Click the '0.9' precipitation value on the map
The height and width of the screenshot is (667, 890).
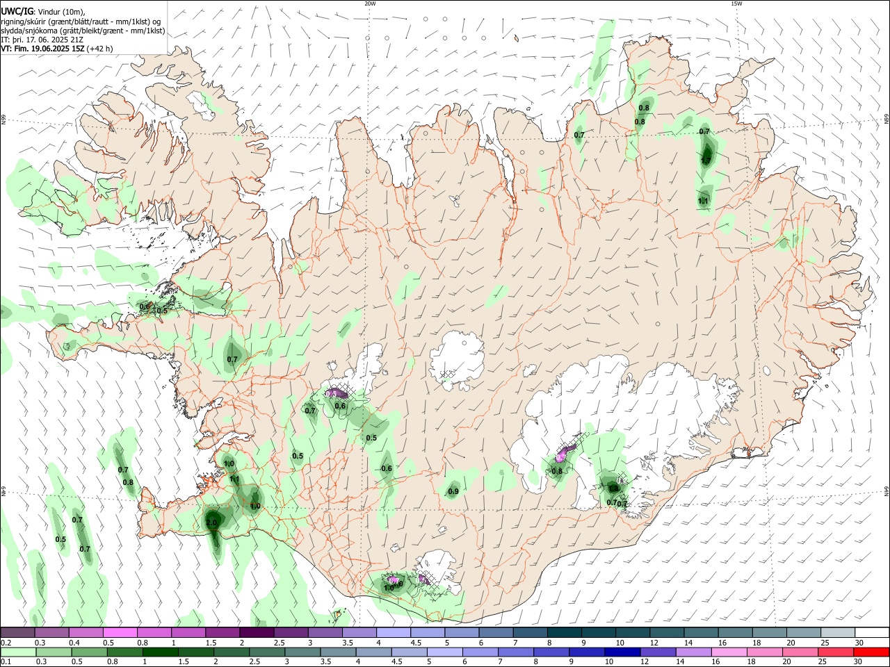(x=453, y=492)
